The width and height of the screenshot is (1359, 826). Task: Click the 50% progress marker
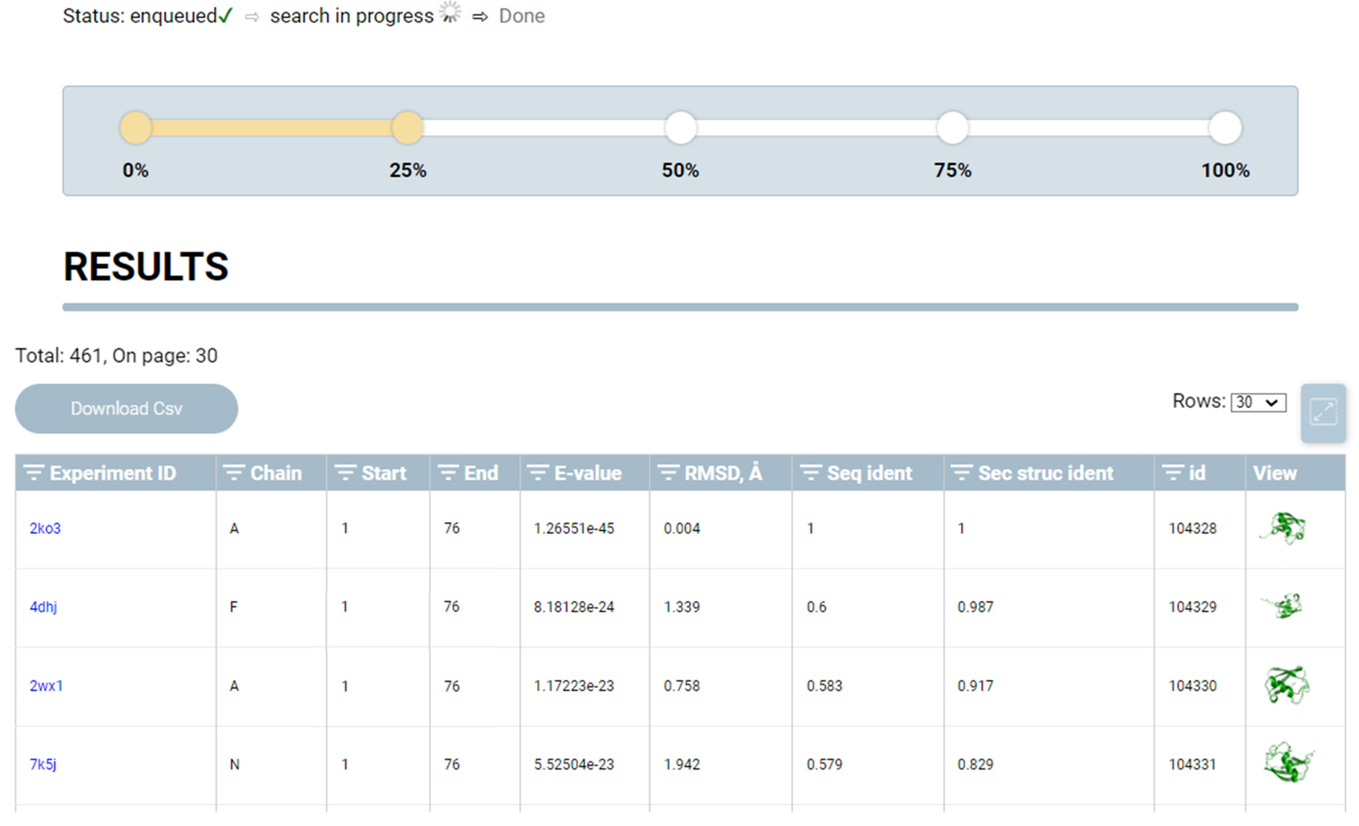pos(680,128)
